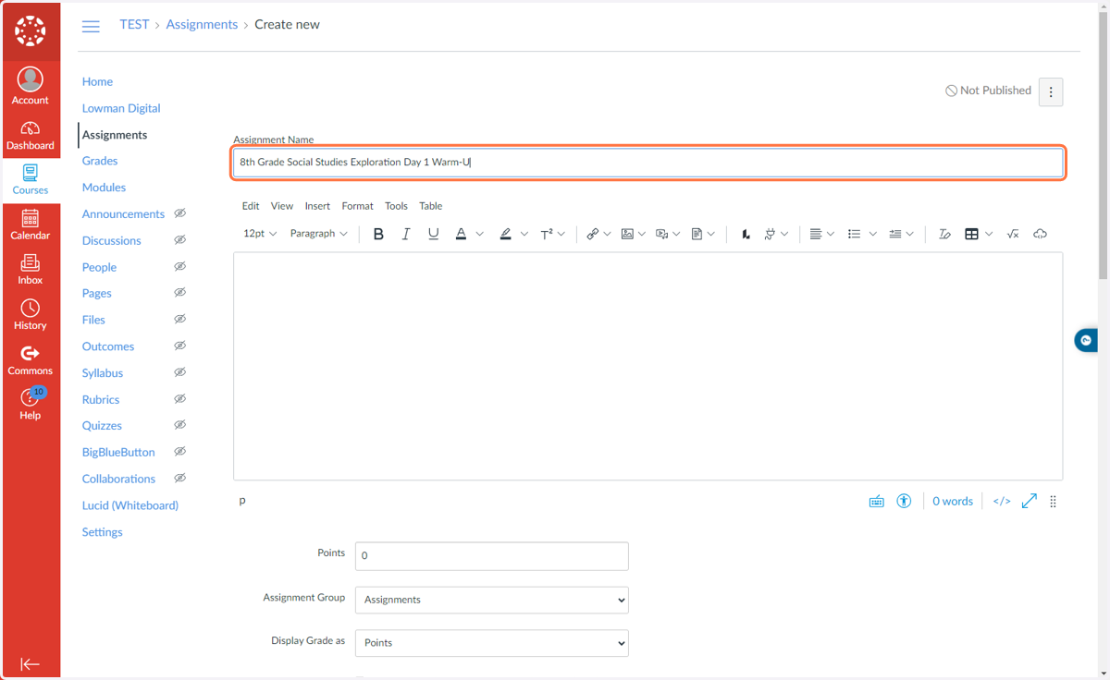Open the Insert menu of the editor
The image size is (1110, 680).
coord(317,206)
